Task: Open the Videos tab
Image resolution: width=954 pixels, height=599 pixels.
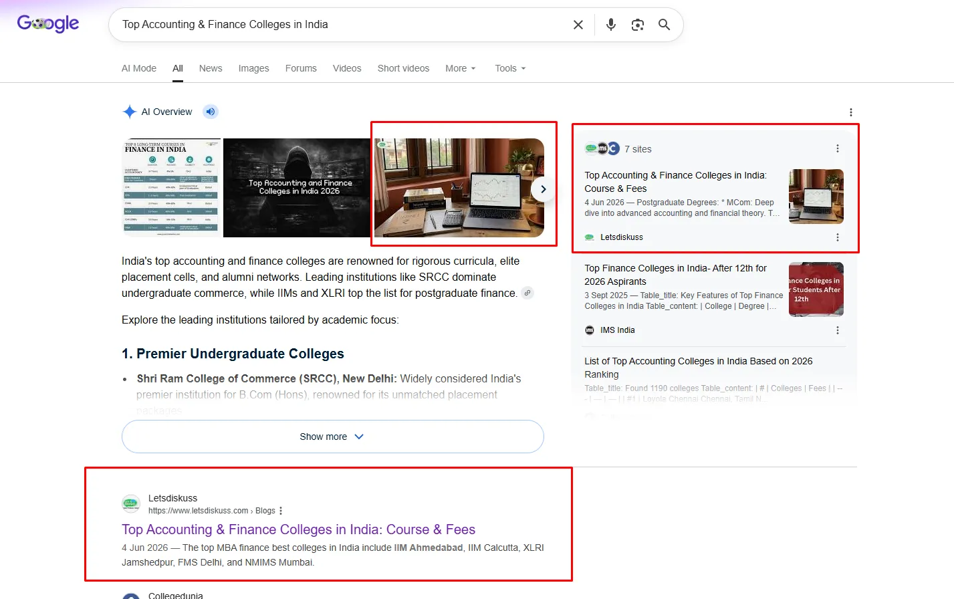Action: click(x=347, y=68)
